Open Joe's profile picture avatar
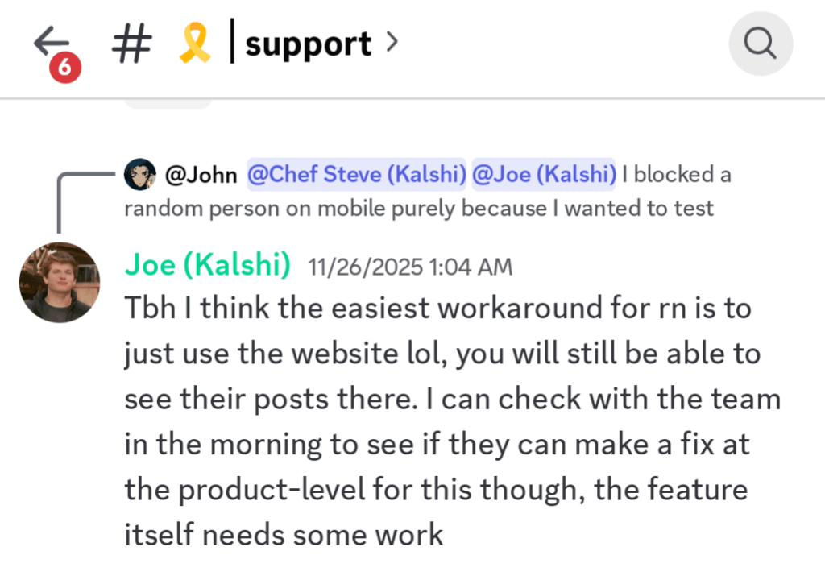 tap(60, 282)
